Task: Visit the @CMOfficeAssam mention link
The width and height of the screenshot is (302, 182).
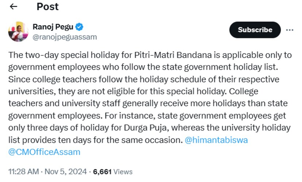Action: point(44,152)
